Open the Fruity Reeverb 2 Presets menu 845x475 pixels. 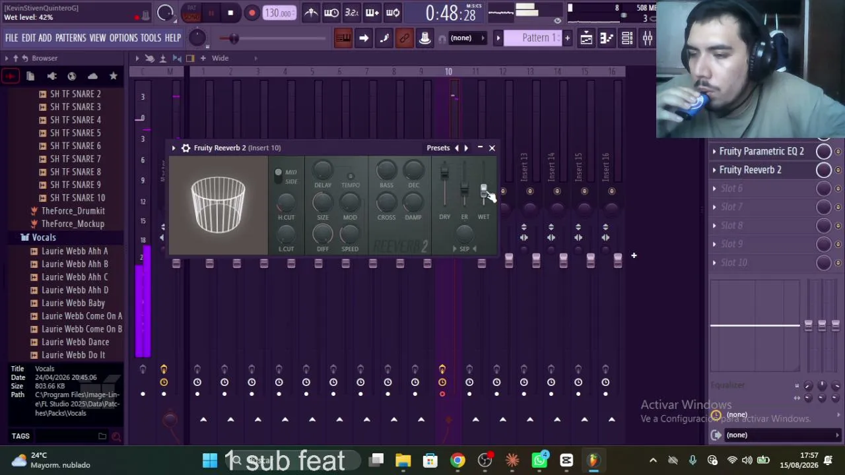click(438, 148)
